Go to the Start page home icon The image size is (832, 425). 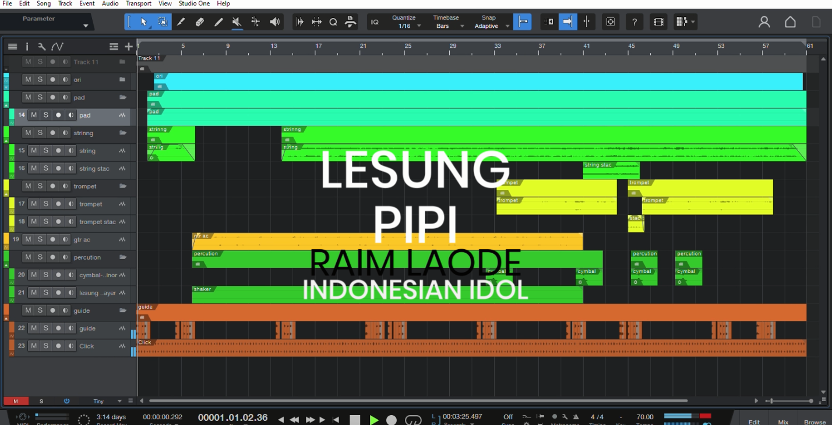(790, 22)
